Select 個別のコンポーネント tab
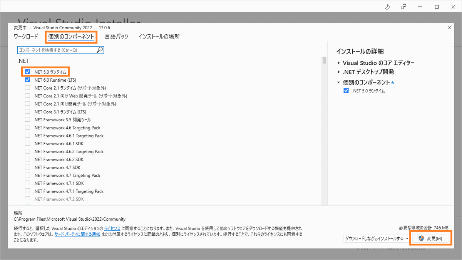 point(71,37)
